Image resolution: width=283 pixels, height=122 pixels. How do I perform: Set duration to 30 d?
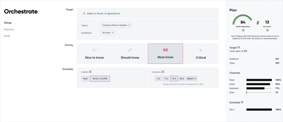(x=182, y=79)
